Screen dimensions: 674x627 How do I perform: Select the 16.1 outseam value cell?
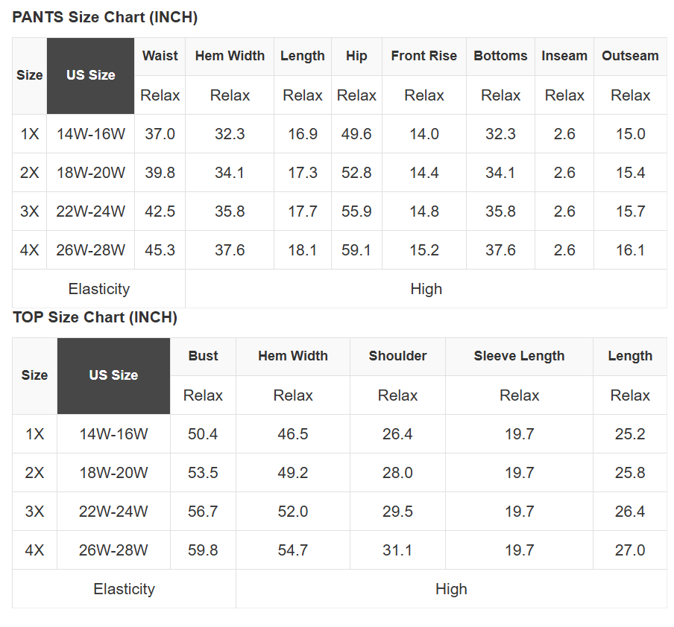pyautogui.click(x=630, y=250)
